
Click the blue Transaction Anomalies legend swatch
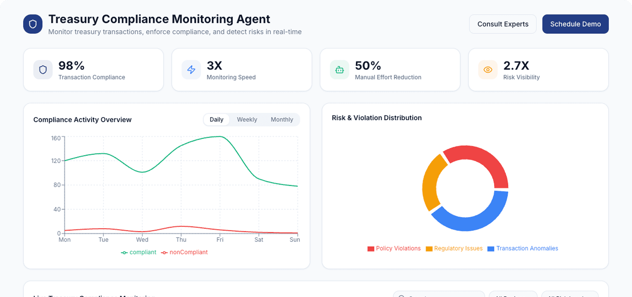tap(491, 249)
